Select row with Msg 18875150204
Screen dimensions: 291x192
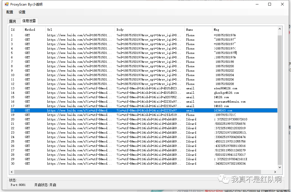144,75
